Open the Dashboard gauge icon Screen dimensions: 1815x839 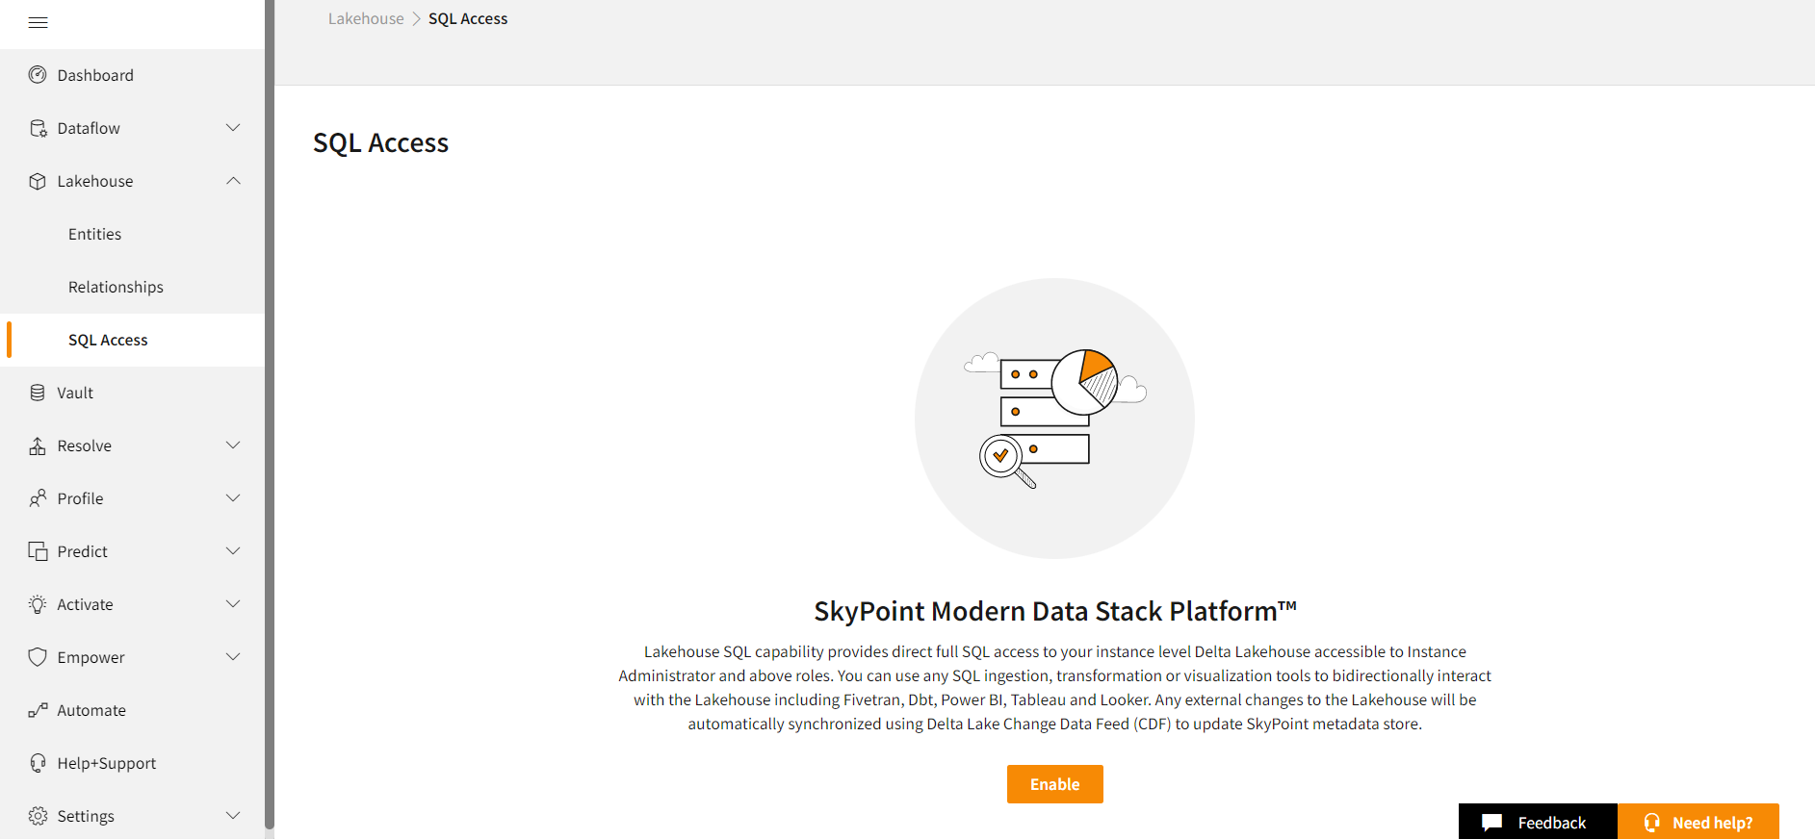point(38,75)
